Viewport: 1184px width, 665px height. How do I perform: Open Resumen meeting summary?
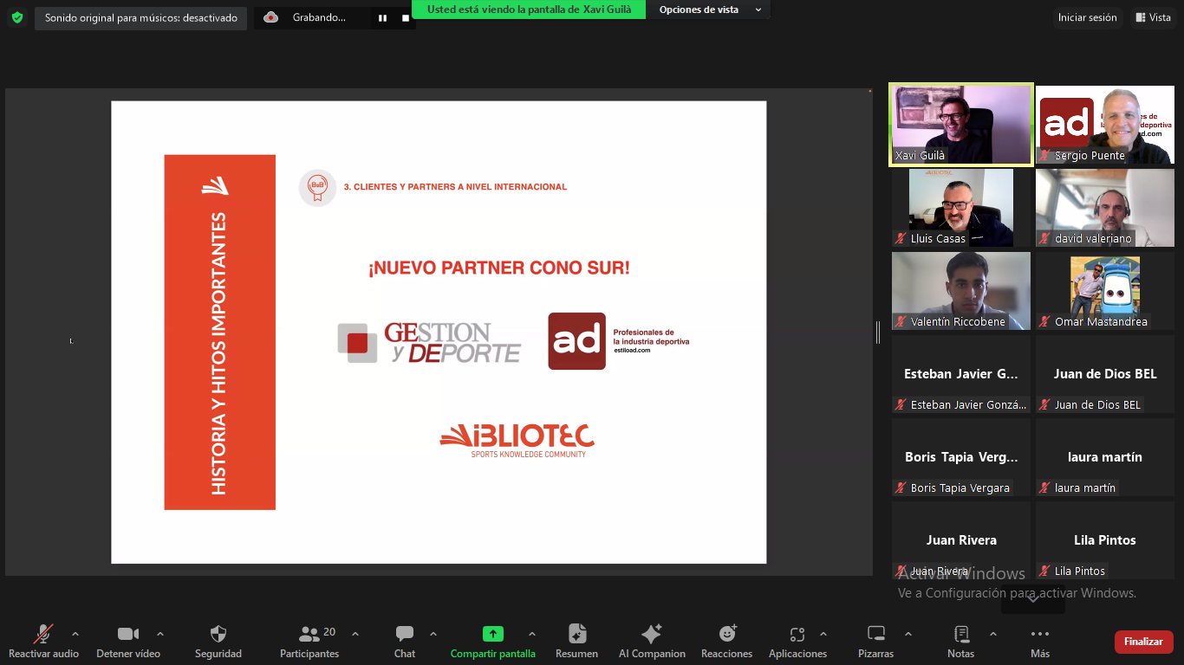point(577,642)
